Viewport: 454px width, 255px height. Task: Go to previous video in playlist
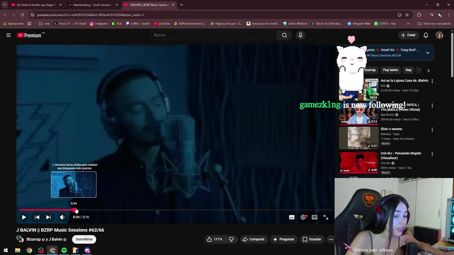click(37, 217)
